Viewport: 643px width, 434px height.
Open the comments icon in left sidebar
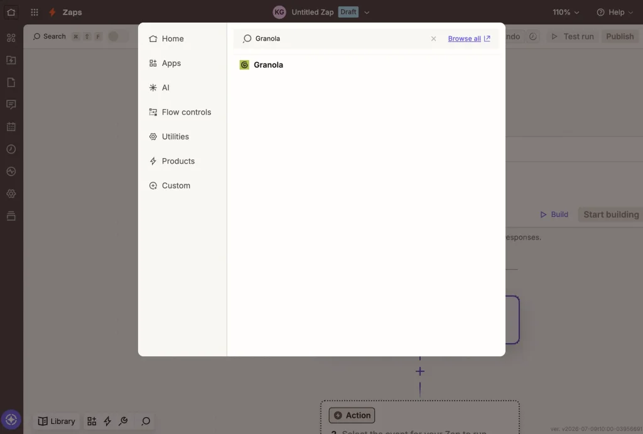[x=11, y=104]
